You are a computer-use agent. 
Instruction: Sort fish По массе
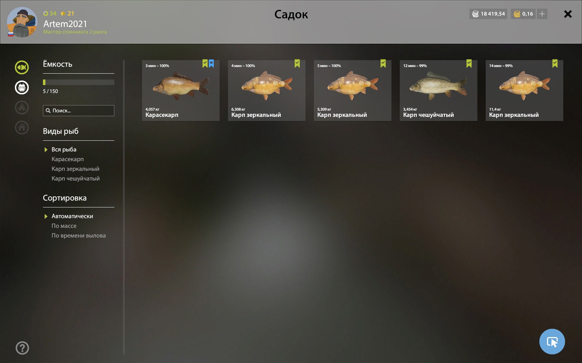(x=64, y=226)
